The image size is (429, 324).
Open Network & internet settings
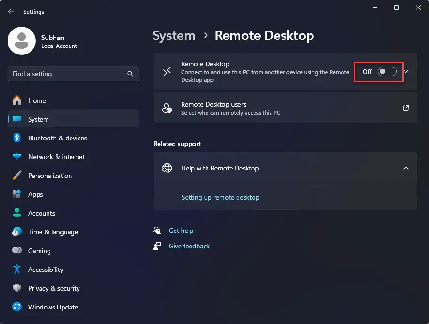tap(73, 156)
